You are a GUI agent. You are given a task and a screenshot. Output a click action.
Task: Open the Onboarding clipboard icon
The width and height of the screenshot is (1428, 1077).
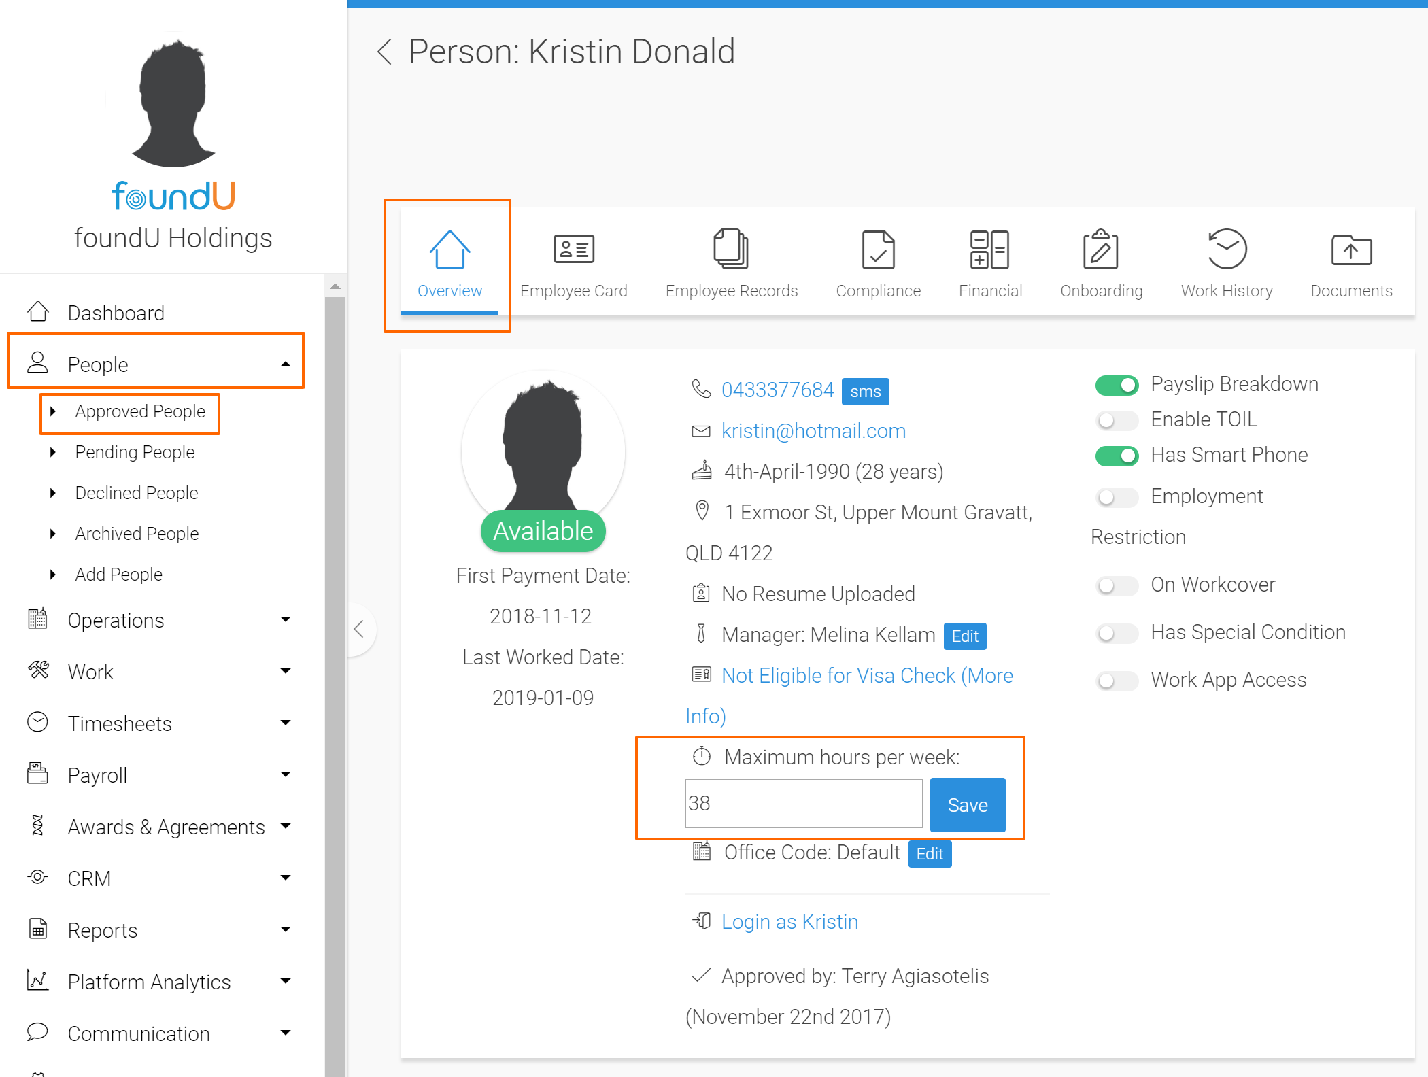click(x=1100, y=249)
